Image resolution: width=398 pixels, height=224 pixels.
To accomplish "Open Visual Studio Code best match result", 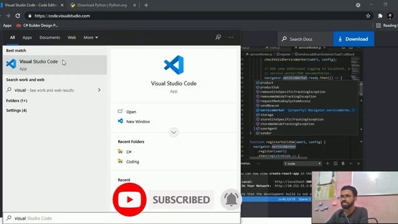I will 55,65.
